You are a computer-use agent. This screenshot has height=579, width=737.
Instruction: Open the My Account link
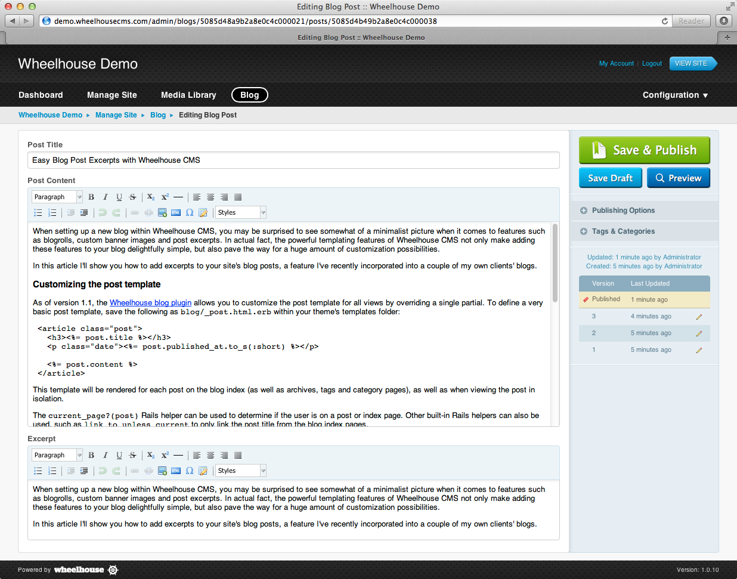coord(617,63)
